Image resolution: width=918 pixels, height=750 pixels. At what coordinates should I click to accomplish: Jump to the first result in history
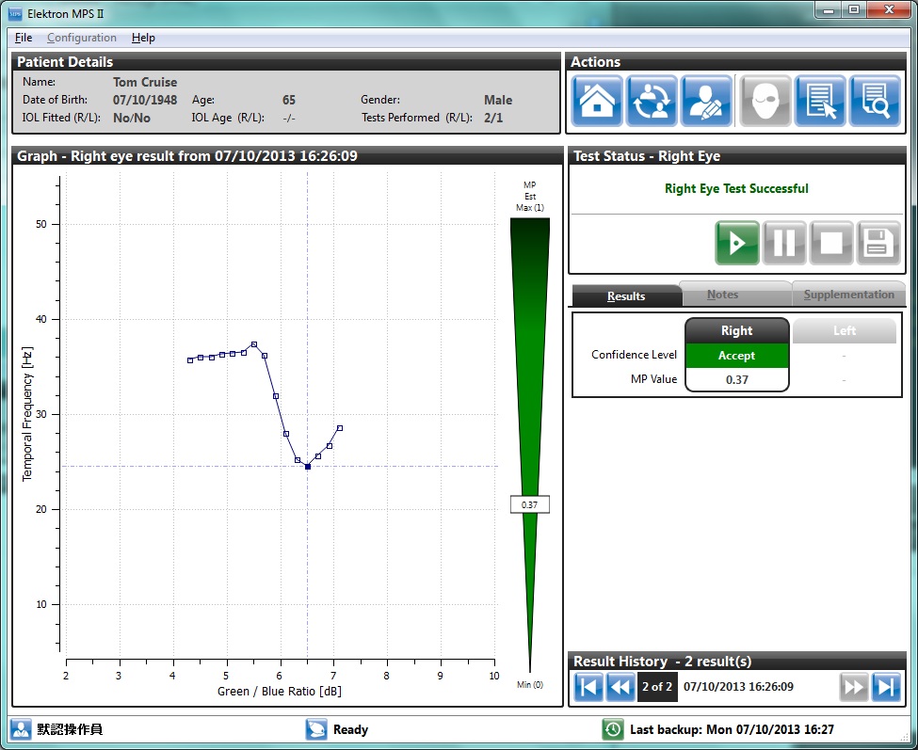[588, 687]
